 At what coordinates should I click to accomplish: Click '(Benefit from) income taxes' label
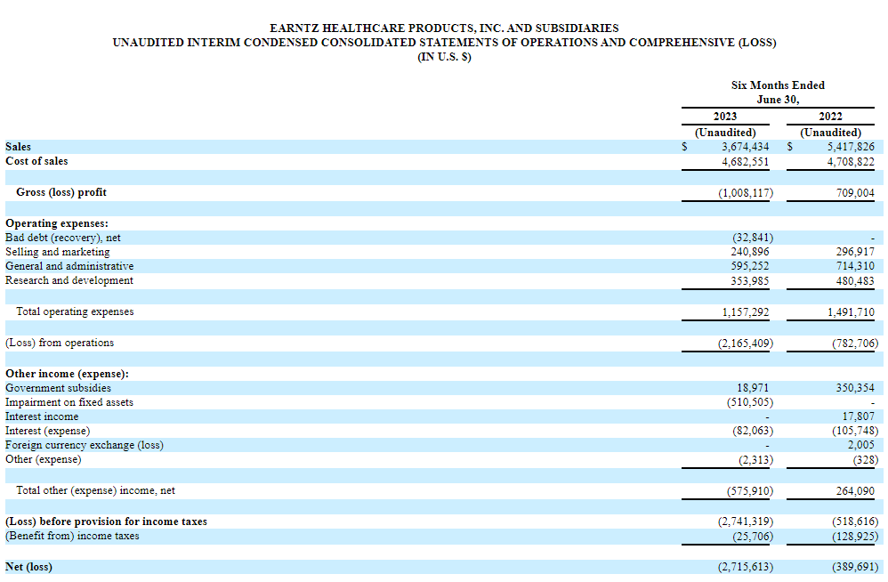click(x=72, y=536)
